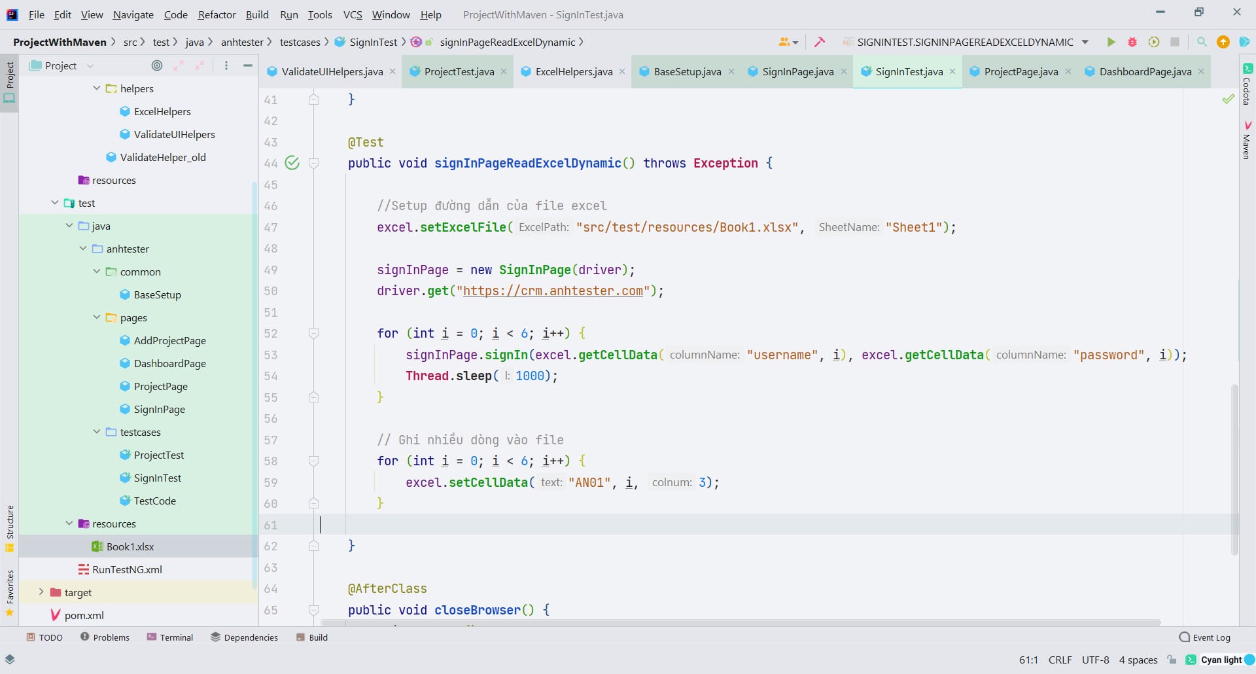This screenshot has width=1256, height=674.
Task: Click the inspection green checkmark
Action: (x=1228, y=99)
